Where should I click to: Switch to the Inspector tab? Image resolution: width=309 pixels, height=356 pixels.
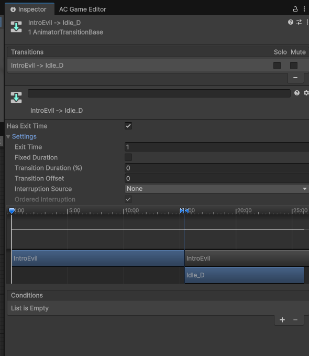click(x=29, y=9)
